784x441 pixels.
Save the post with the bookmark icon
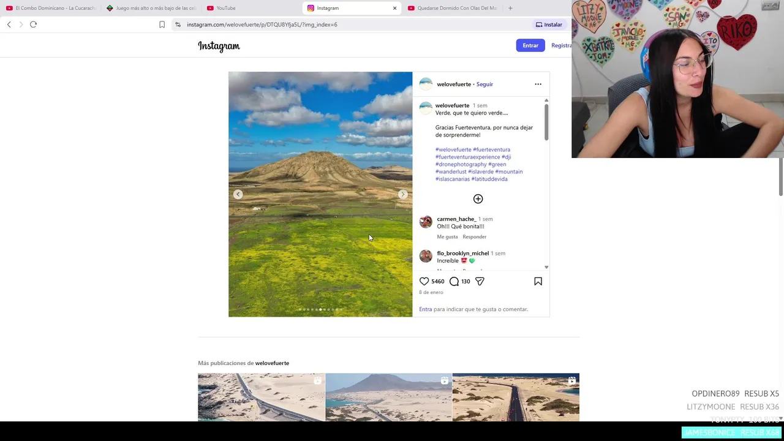pyautogui.click(x=538, y=281)
